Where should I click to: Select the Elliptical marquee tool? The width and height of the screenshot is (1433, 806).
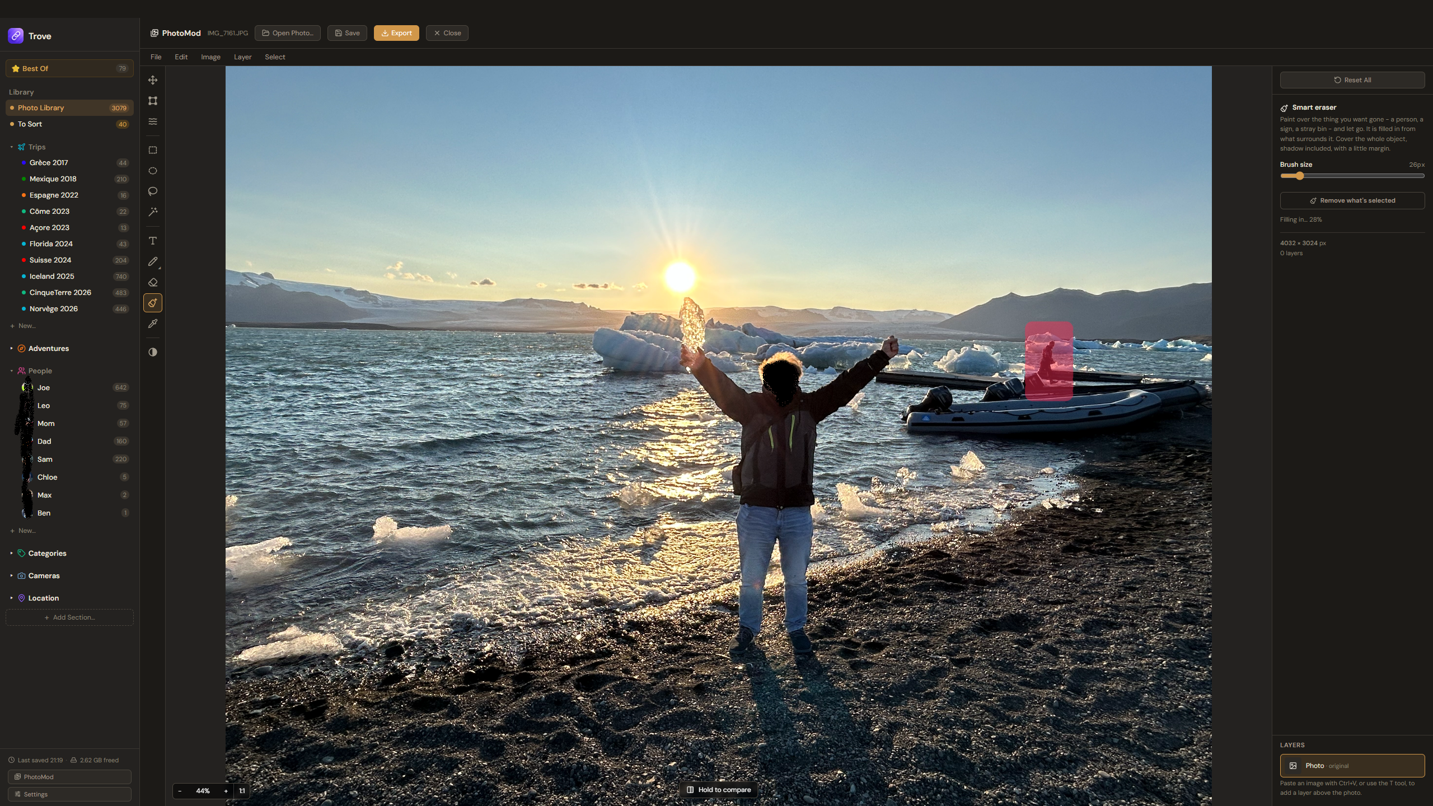(x=153, y=171)
